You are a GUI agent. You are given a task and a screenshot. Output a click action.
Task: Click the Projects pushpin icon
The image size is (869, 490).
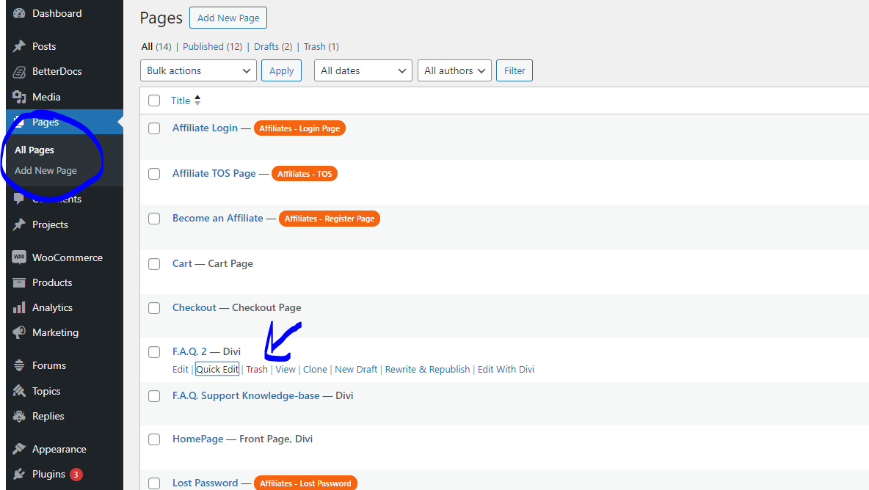pos(19,224)
